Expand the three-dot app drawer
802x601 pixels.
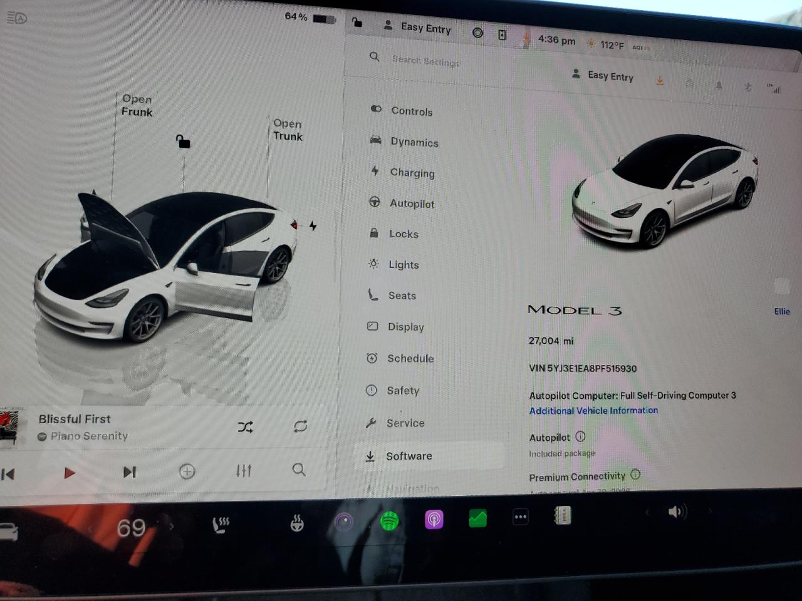tap(520, 517)
